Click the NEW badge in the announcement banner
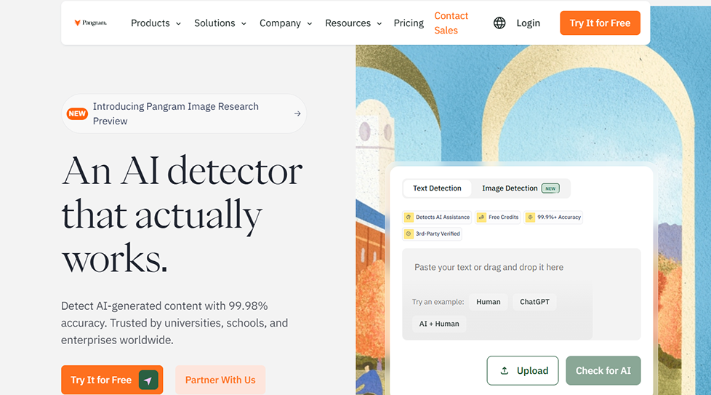 77,113
